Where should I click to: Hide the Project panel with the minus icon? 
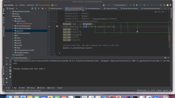(x=46, y=8)
